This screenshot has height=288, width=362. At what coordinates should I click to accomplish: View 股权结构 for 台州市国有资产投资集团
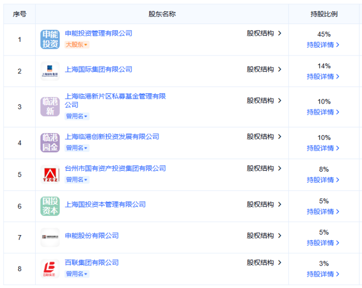pyautogui.click(x=264, y=169)
